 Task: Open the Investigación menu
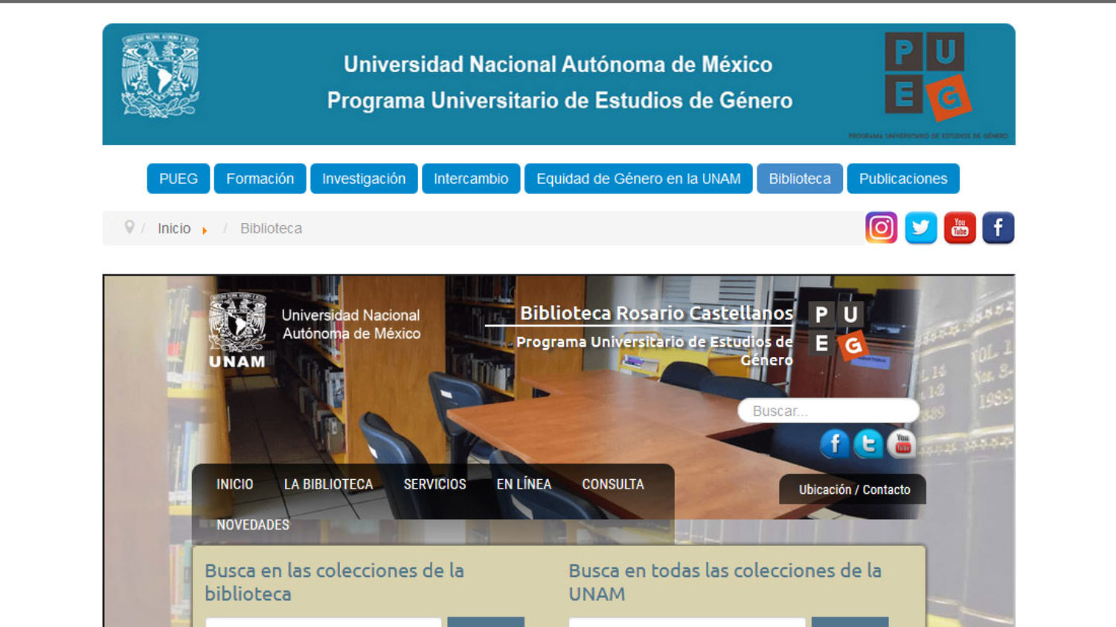(364, 179)
